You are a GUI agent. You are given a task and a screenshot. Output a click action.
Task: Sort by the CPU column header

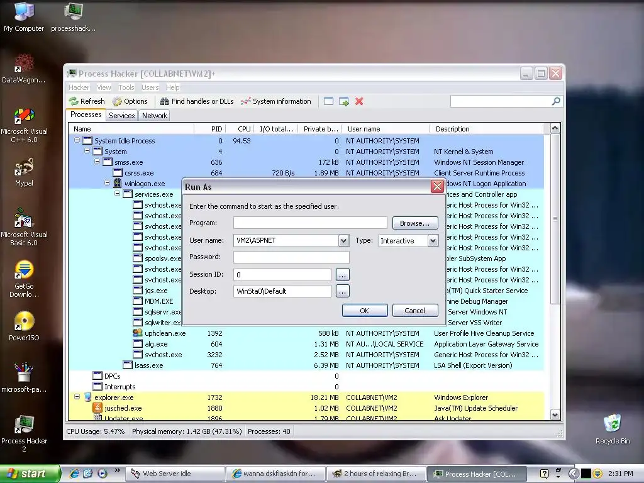click(240, 129)
